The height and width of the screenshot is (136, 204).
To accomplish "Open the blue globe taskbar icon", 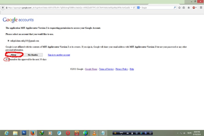I will pos(85,133).
